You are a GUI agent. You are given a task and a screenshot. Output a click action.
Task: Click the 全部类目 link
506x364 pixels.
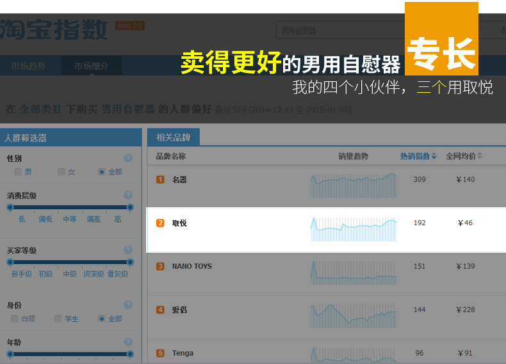40,109
